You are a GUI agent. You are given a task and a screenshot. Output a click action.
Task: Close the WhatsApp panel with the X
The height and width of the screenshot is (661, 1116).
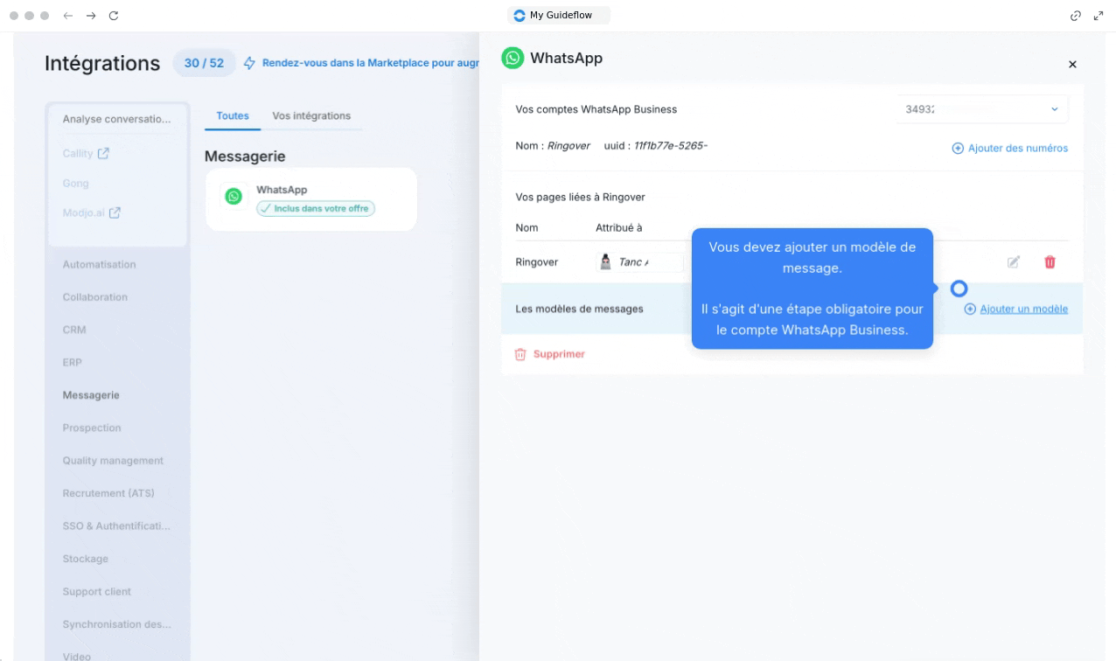point(1072,64)
